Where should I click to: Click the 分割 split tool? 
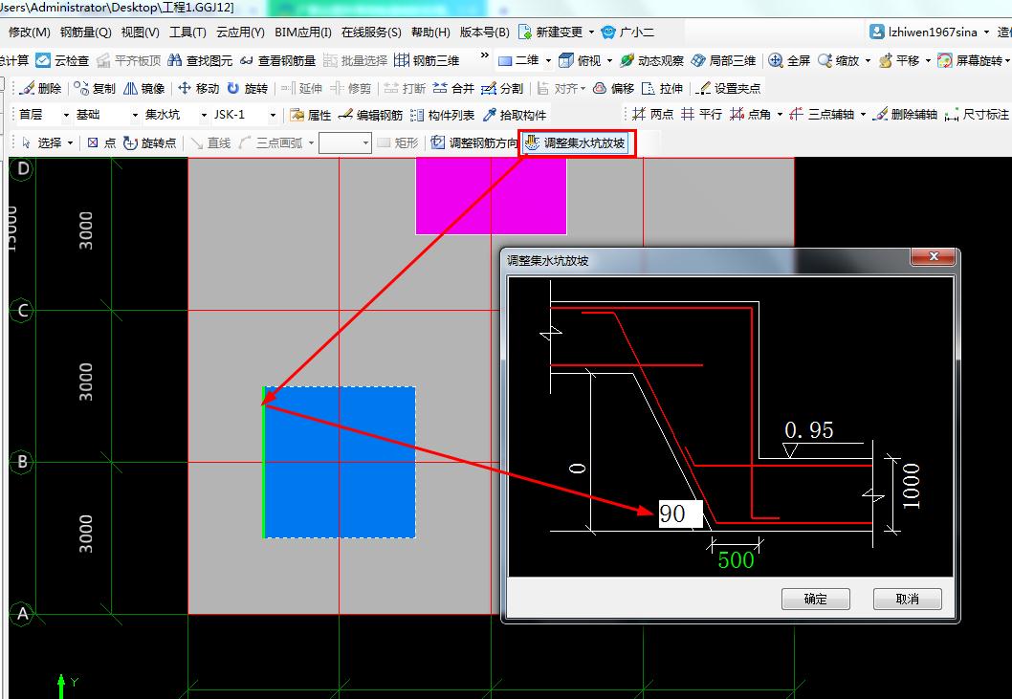502,88
